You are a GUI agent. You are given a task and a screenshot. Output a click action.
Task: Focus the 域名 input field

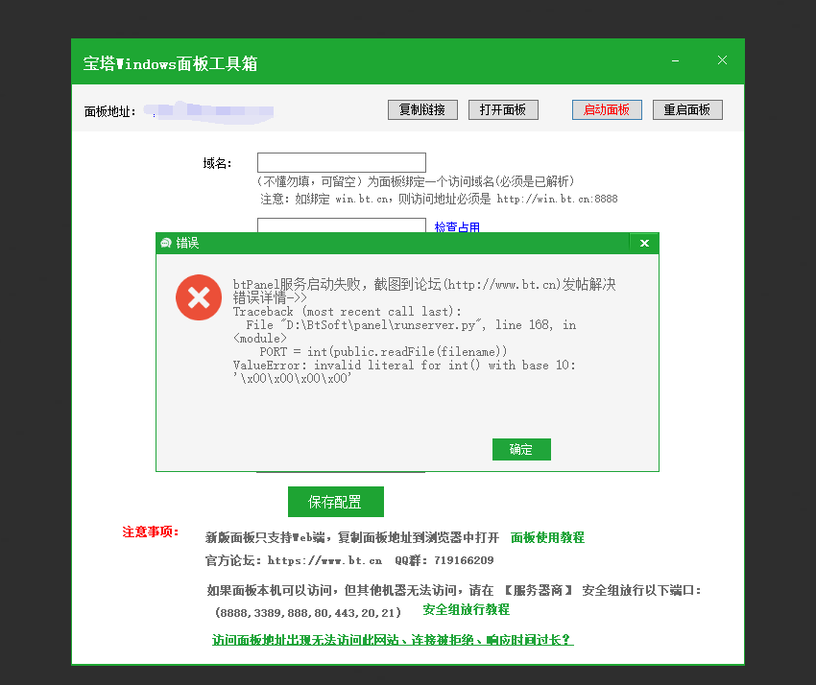(342, 162)
